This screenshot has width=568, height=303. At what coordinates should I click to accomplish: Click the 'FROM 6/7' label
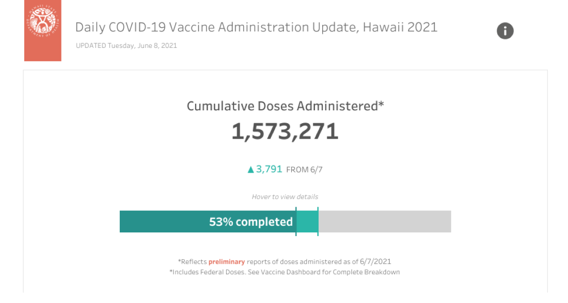pos(304,170)
